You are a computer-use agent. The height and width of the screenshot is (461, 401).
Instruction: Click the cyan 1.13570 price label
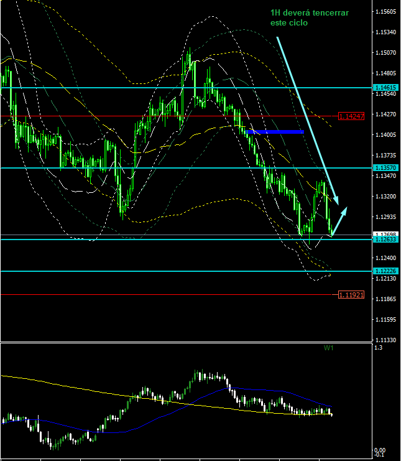tap(385, 168)
